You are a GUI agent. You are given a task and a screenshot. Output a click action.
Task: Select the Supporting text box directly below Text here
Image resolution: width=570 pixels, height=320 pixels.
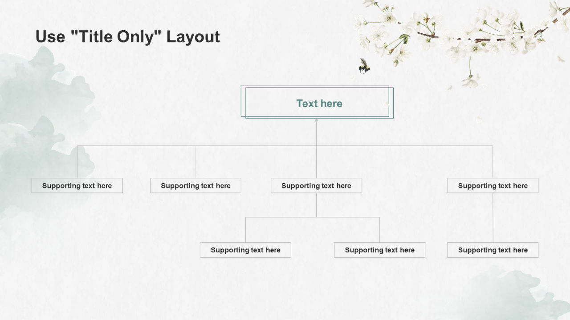point(316,186)
